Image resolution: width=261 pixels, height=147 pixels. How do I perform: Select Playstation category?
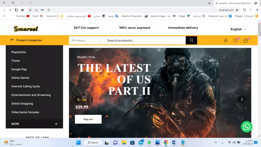click(x=19, y=52)
